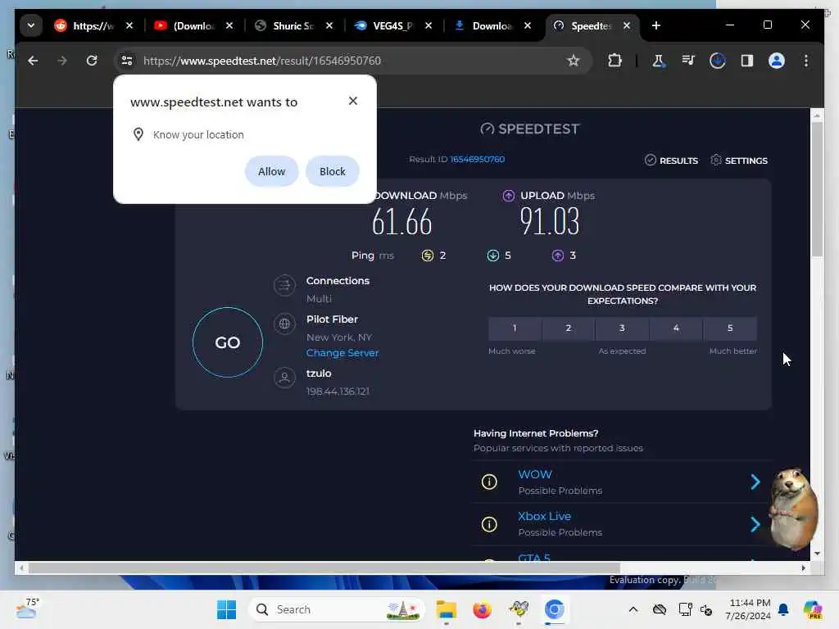Viewport: 839px width, 629px height.
Task: Click the upload arrow icon beside UPLOAD
Action: pyautogui.click(x=508, y=196)
